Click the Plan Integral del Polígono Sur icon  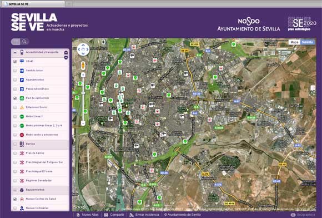click(22, 162)
